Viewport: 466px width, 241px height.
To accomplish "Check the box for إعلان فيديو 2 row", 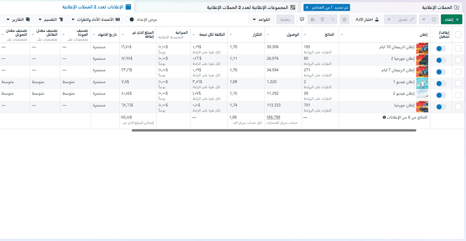I will click(458, 95).
